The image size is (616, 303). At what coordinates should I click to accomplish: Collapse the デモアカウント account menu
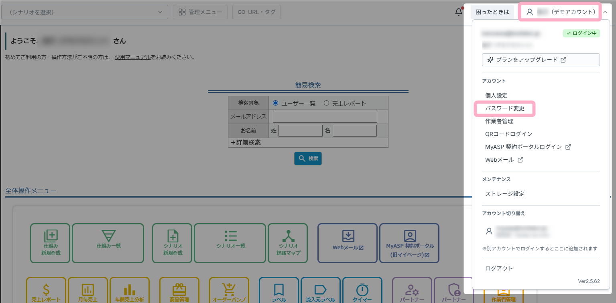[x=560, y=12]
